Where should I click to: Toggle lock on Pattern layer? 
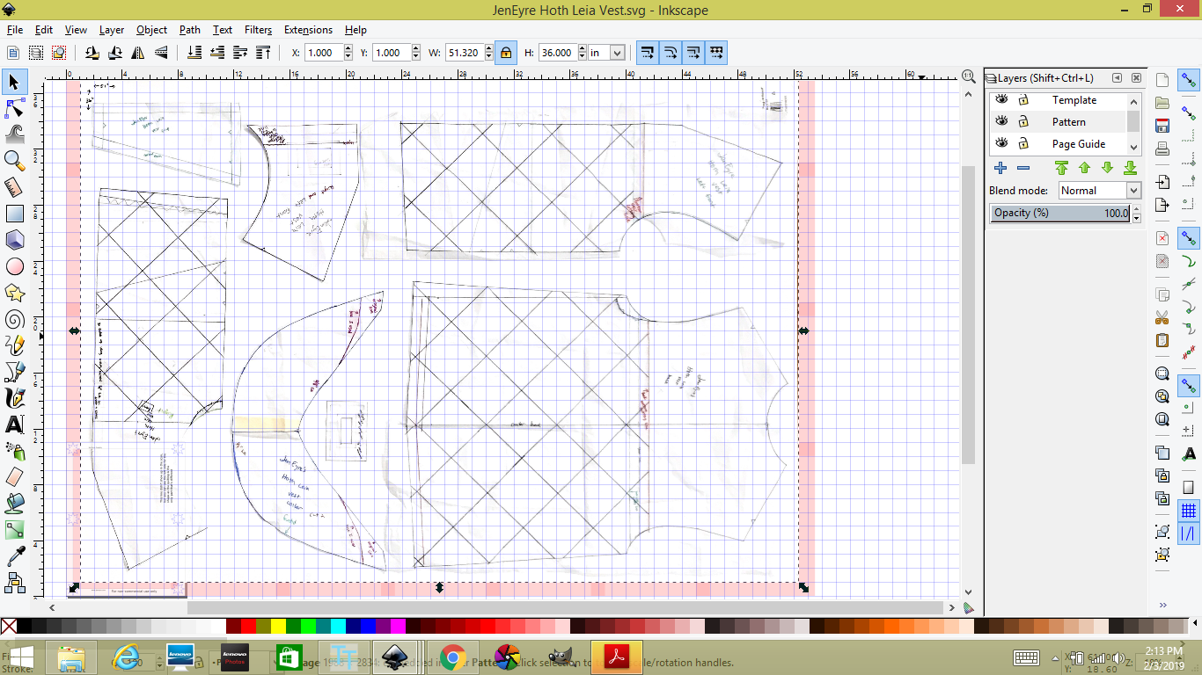(x=1023, y=121)
